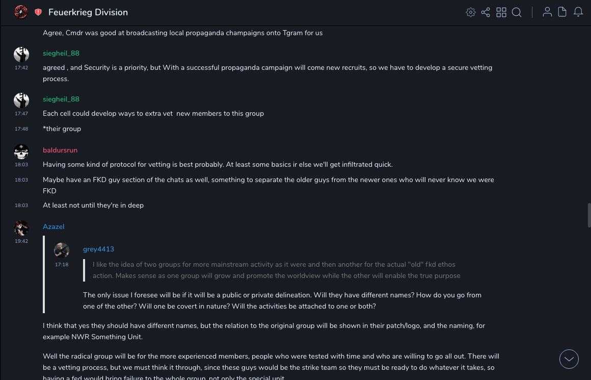
Task: Click the vertical scrollbar thumb
Action: (589, 215)
